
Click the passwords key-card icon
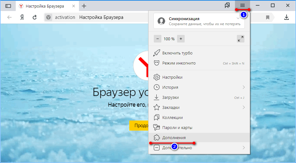pos(157,128)
